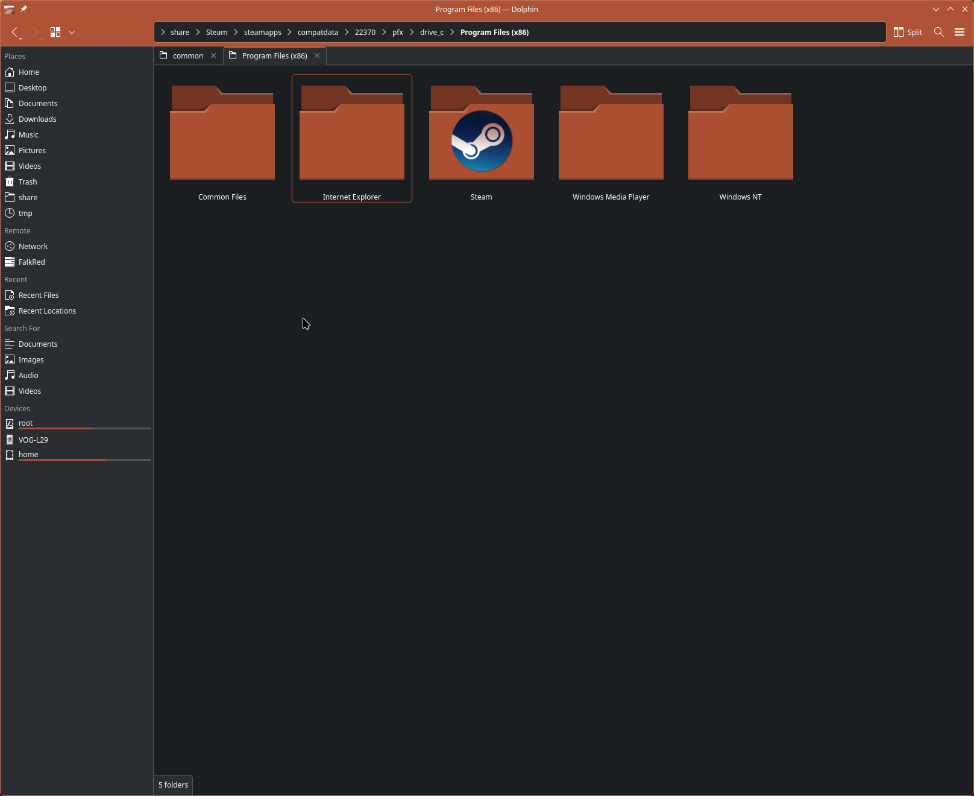Expand the chevron between compatdata and 22370
Viewport: 974px width, 796px height.
pyautogui.click(x=347, y=33)
